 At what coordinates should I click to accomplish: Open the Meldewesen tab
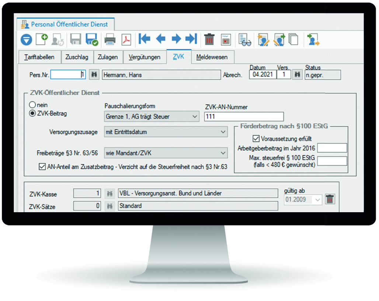(212, 57)
